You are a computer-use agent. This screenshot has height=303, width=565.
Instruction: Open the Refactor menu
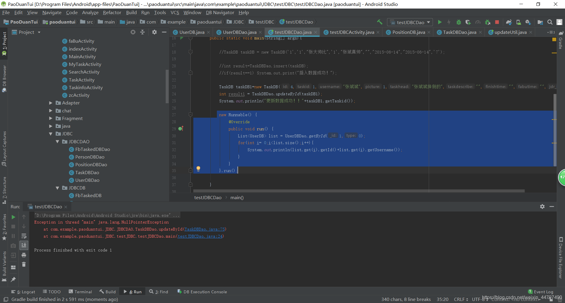tap(112, 12)
